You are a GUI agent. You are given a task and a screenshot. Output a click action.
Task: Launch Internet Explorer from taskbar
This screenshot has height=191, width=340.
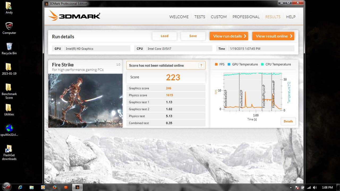tap(20, 187)
